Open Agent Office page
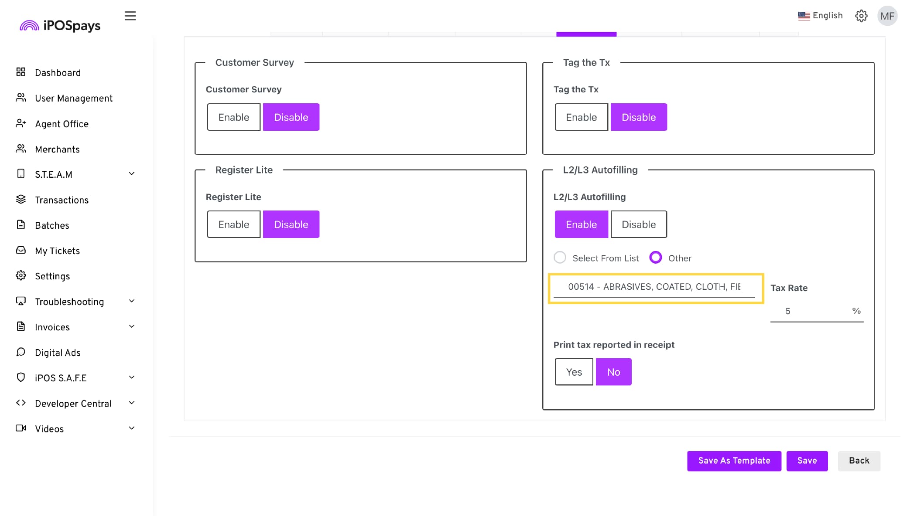Image resolution: width=917 pixels, height=516 pixels. point(62,124)
